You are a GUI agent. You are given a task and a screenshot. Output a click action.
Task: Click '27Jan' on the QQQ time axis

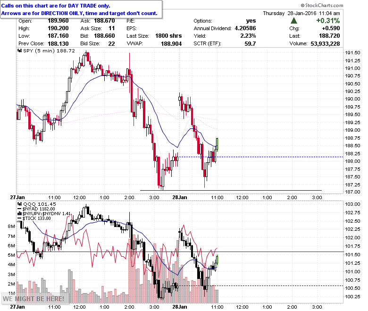17,307
